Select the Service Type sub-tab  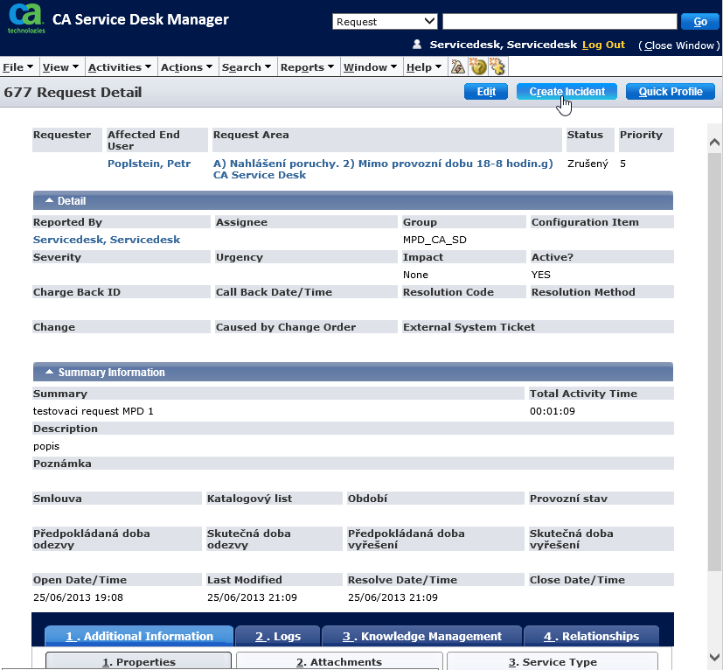pyautogui.click(x=553, y=661)
